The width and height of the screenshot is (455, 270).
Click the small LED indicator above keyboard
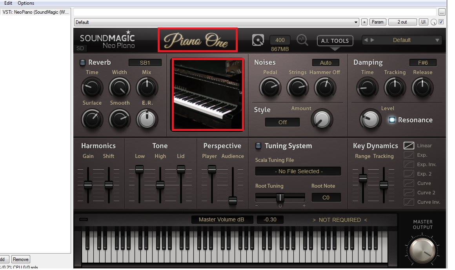click(x=84, y=219)
